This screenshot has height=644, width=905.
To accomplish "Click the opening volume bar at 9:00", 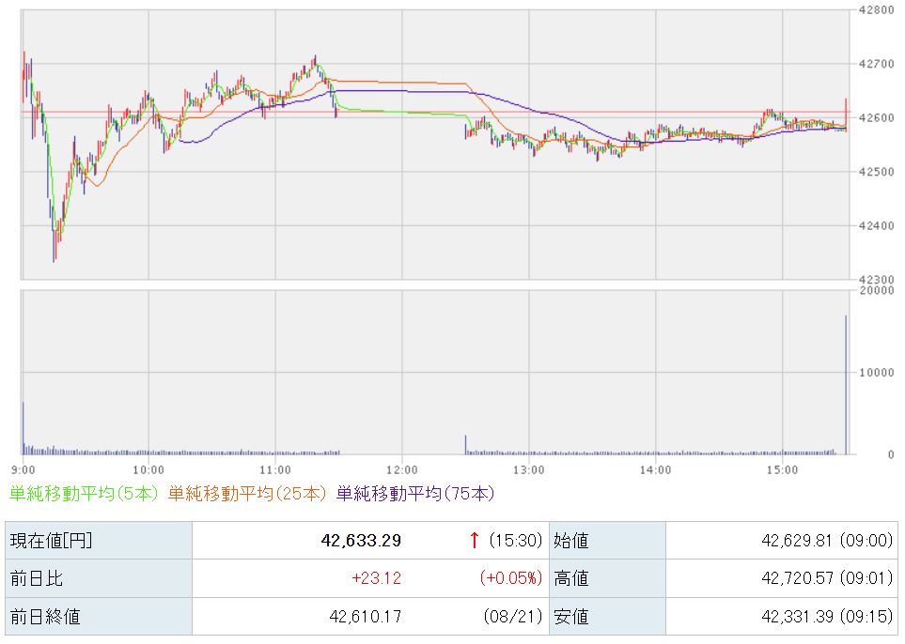I will (x=23, y=428).
